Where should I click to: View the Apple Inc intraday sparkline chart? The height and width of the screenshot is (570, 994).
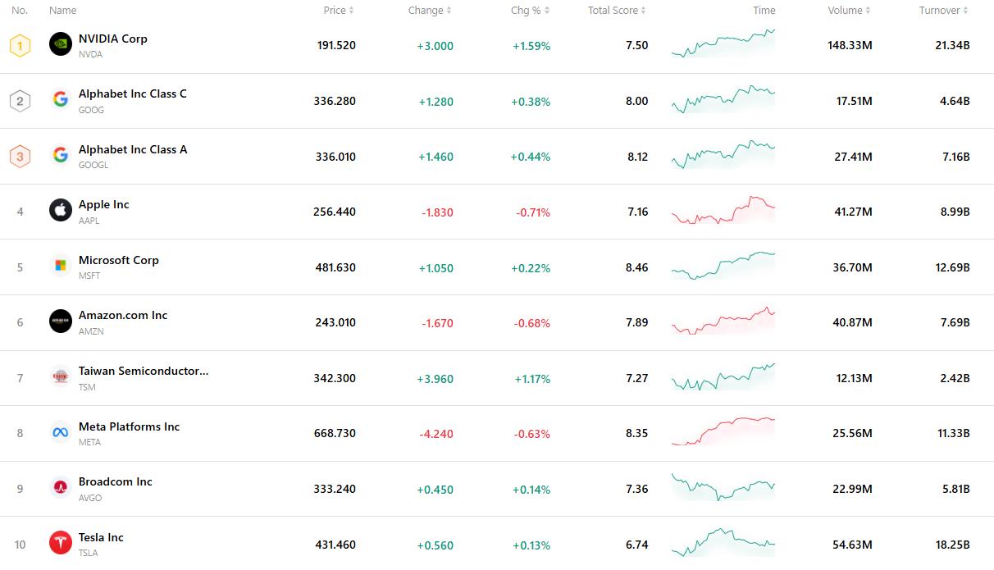[x=723, y=212]
